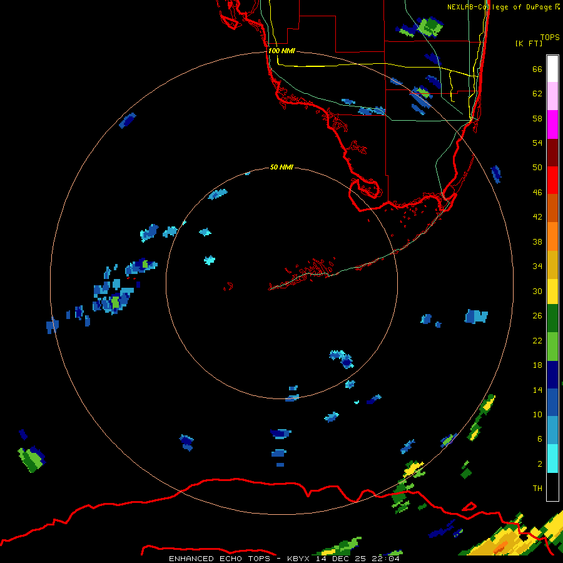
Task: Click the 50 NMI range ring label
Action: point(281,167)
